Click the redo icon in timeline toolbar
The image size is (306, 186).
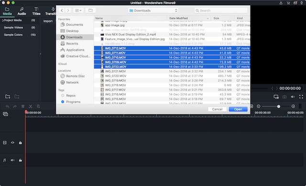click(x=15, y=106)
